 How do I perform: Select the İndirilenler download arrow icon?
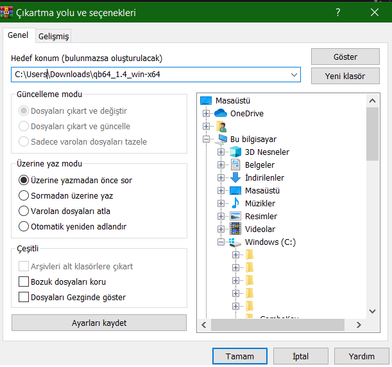click(x=235, y=178)
